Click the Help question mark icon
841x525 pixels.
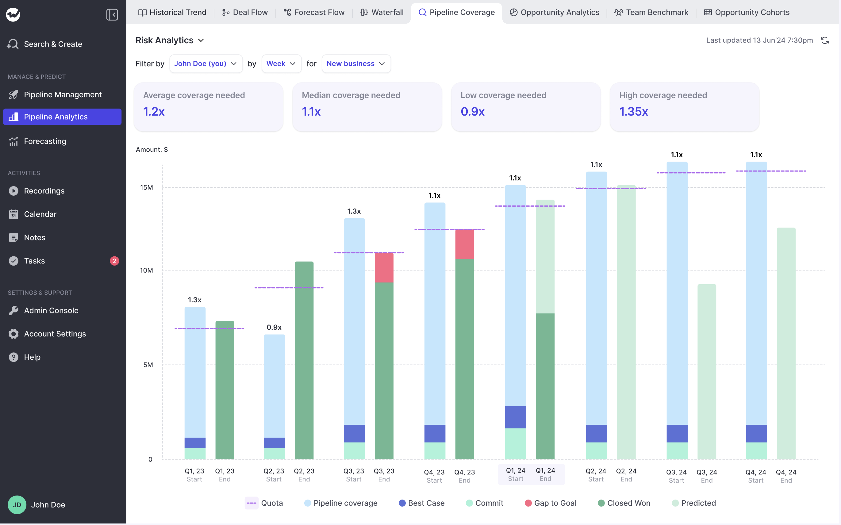click(13, 357)
